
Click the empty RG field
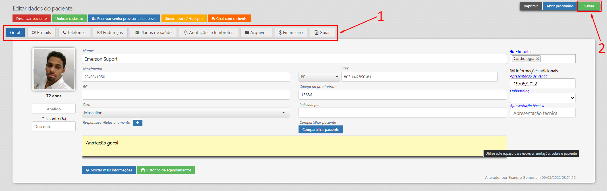coord(186,95)
